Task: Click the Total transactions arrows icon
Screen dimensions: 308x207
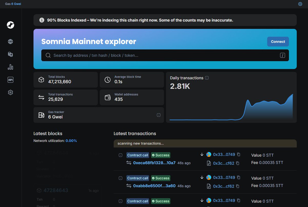Action: (41, 97)
